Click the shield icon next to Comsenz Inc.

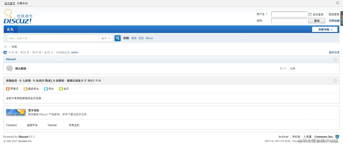[337, 137]
